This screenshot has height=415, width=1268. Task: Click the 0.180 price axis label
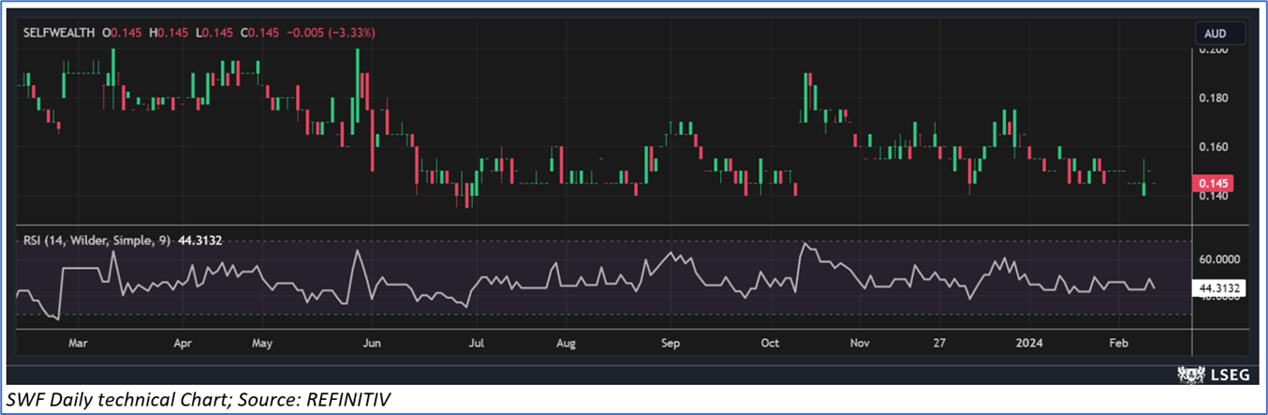coord(1215,98)
